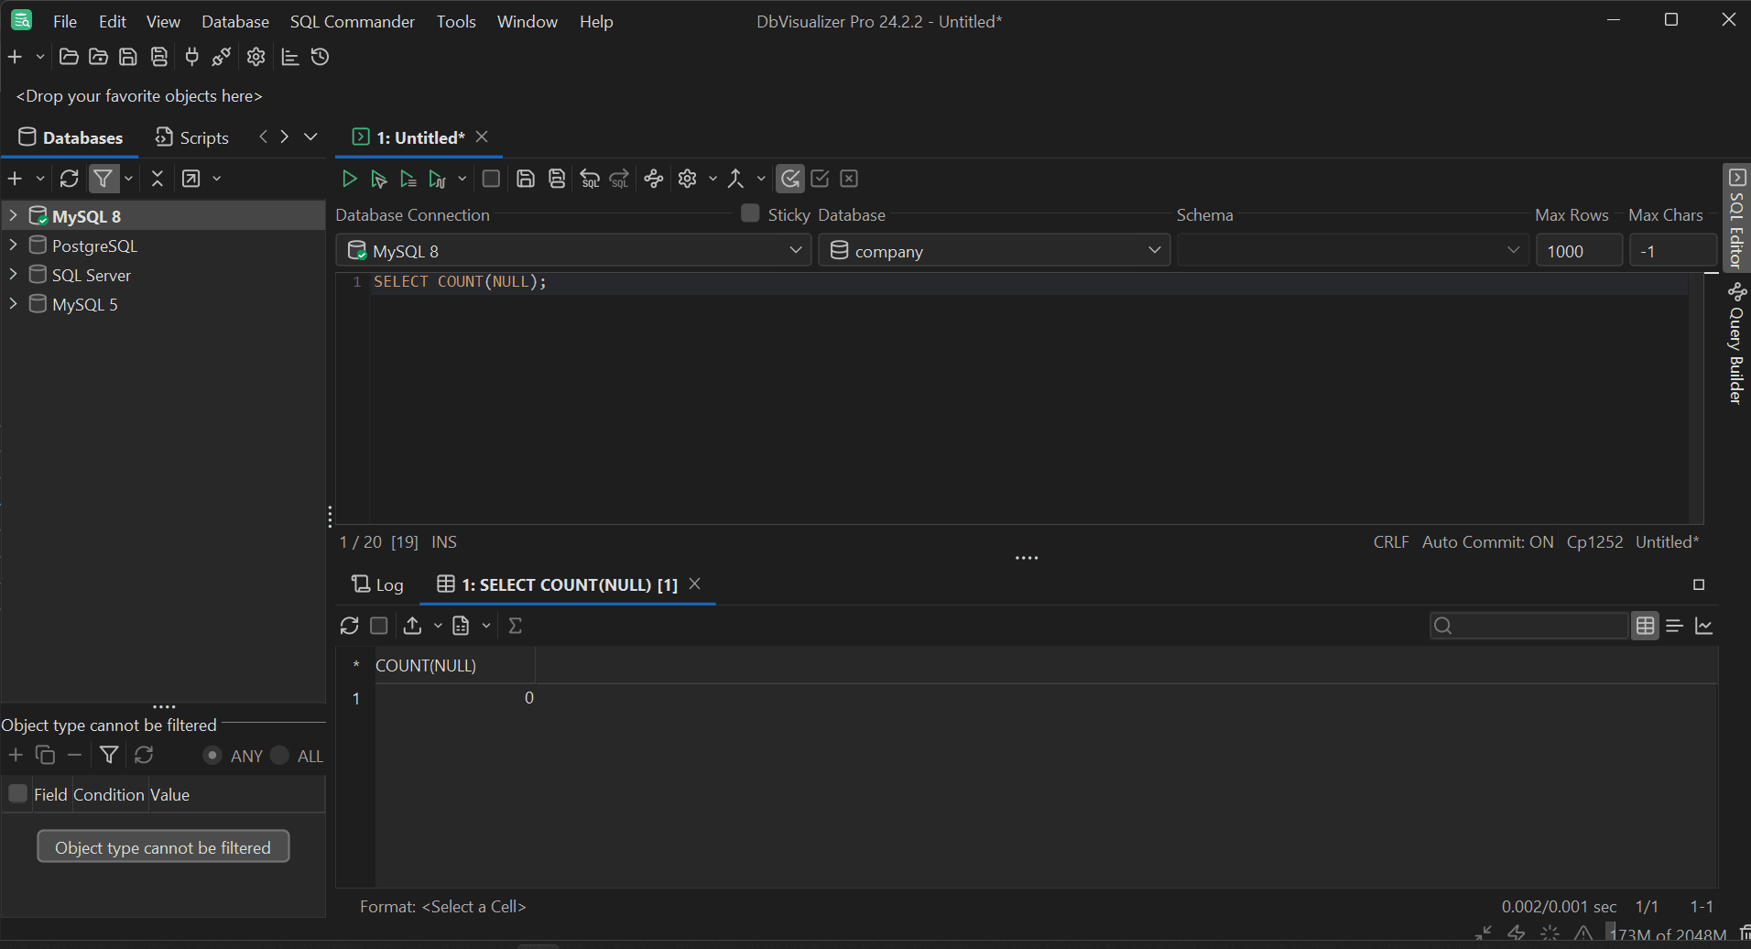Expand the PostgreSQL tree node
Viewport: 1751px width, 949px height.
pyautogui.click(x=13, y=245)
